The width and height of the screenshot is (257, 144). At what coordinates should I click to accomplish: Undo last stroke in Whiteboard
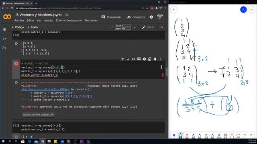tap(245, 135)
